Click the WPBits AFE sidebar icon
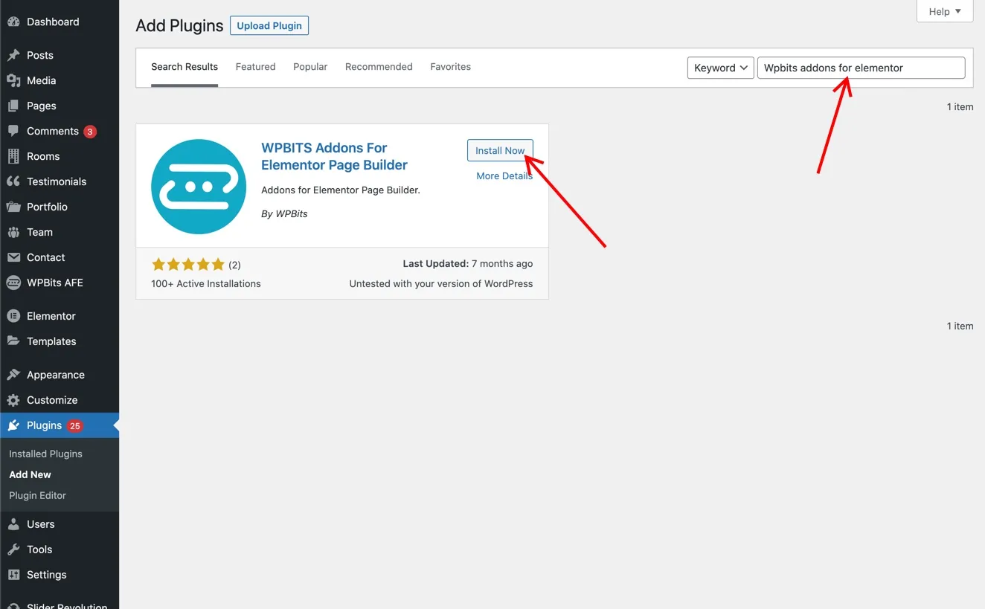985x609 pixels. click(x=13, y=283)
